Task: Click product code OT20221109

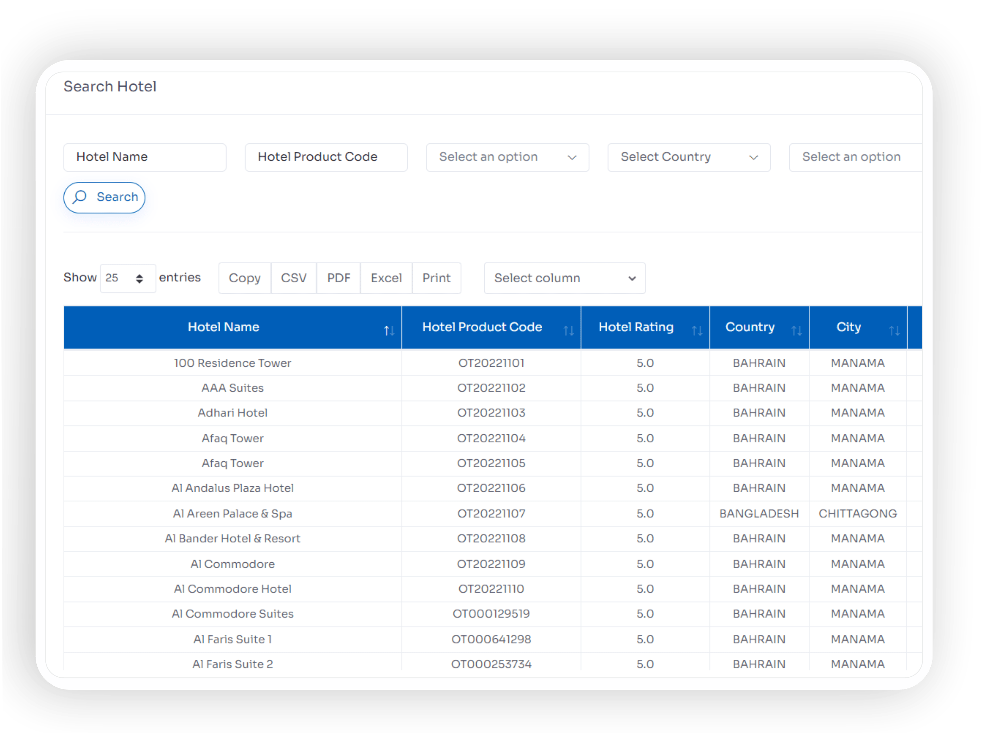Action: point(492,564)
